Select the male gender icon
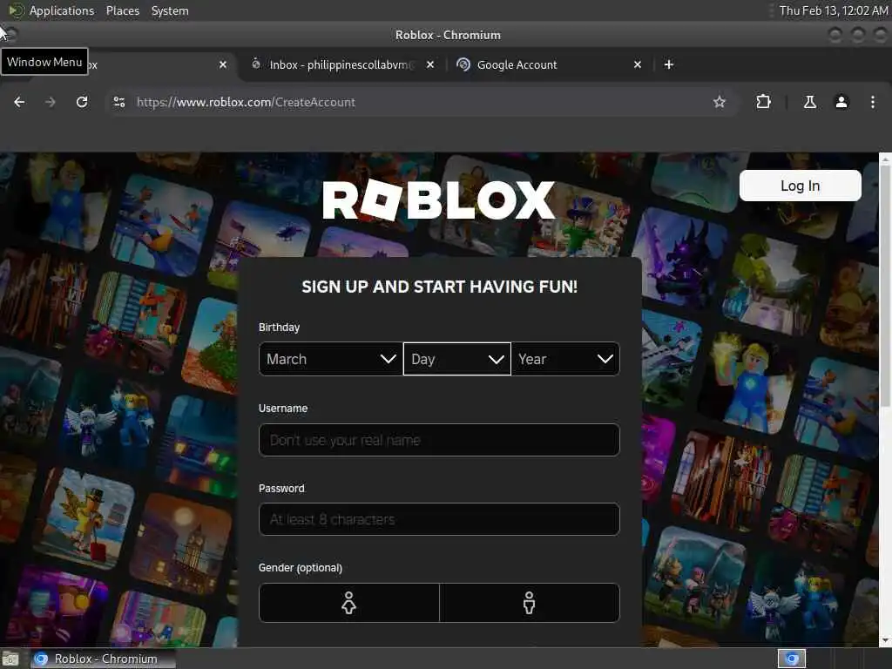 pyautogui.click(x=529, y=603)
